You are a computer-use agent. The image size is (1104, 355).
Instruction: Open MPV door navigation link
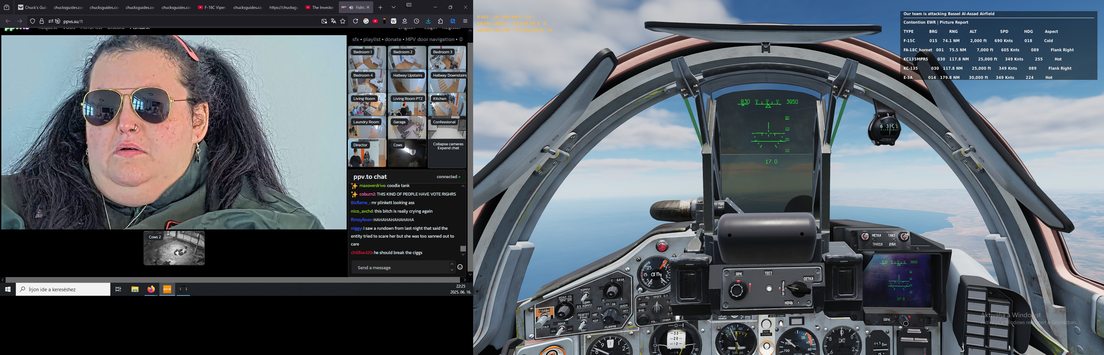click(x=430, y=39)
